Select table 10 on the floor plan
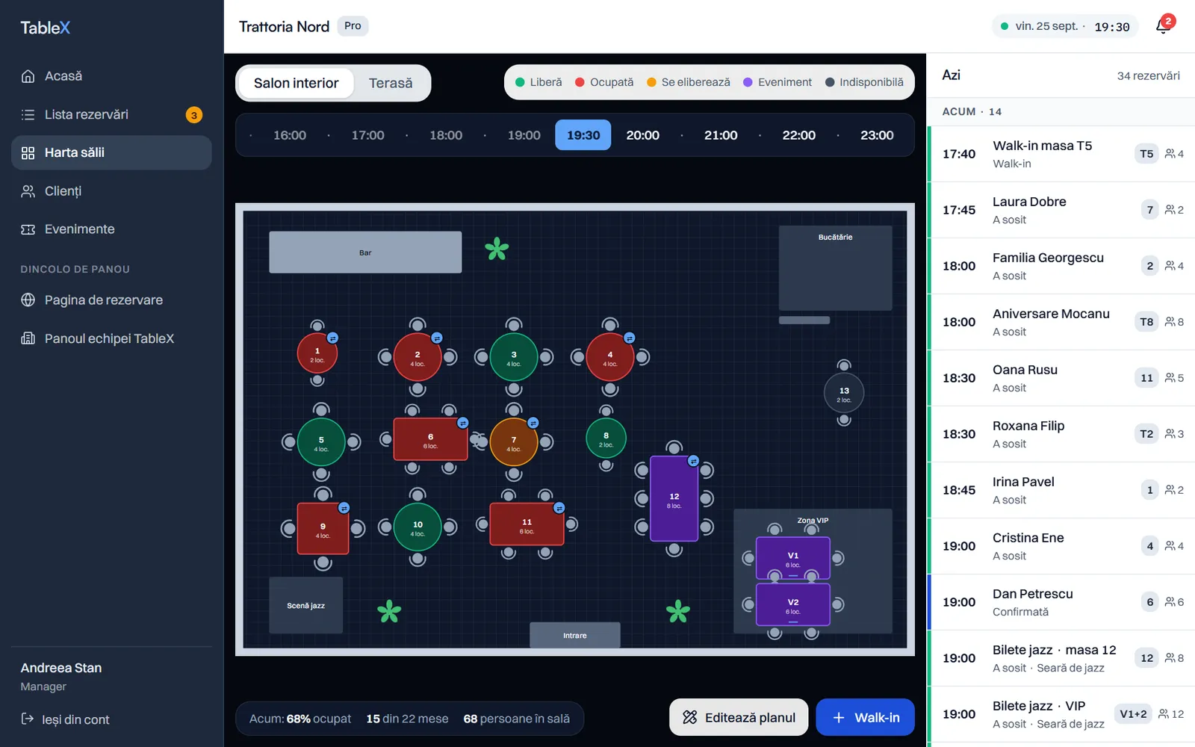 point(418,527)
